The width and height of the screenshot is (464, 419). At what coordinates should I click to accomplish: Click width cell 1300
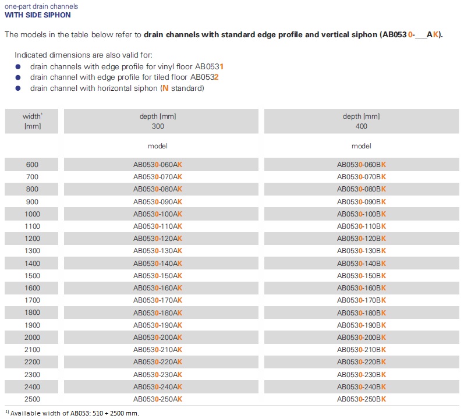tap(31, 251)
